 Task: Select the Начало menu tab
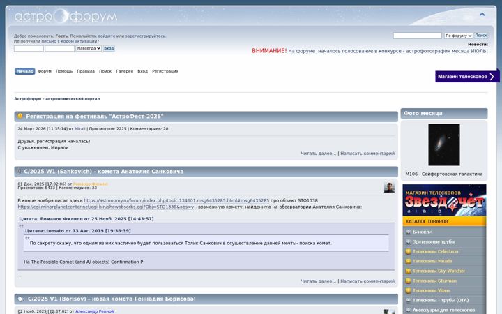tap(24, 71)
